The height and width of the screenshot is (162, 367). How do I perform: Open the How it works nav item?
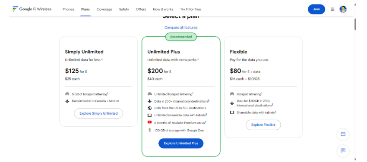(163, 9)
